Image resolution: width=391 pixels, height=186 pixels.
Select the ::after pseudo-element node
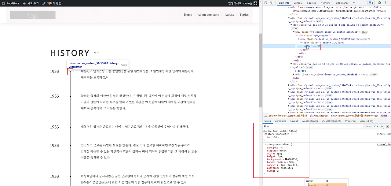pyautogui.click(x=307, y=46)
